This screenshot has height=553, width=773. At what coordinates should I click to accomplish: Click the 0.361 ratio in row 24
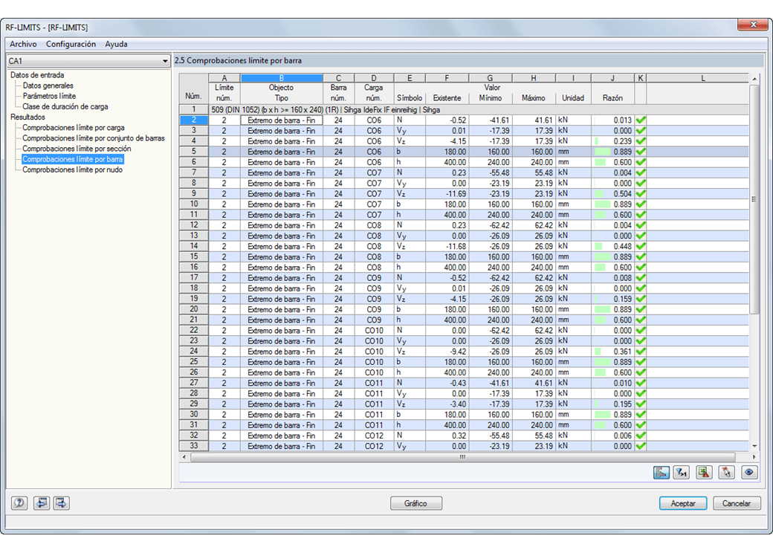point(612,352)
